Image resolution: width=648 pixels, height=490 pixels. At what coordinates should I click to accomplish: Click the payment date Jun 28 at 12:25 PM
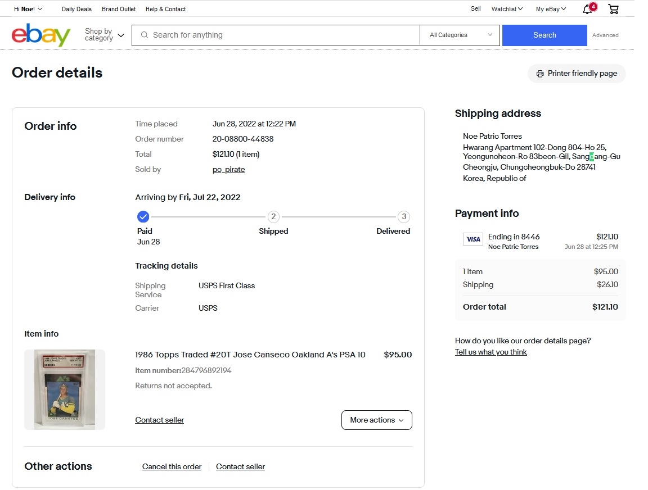pos(591,247)
